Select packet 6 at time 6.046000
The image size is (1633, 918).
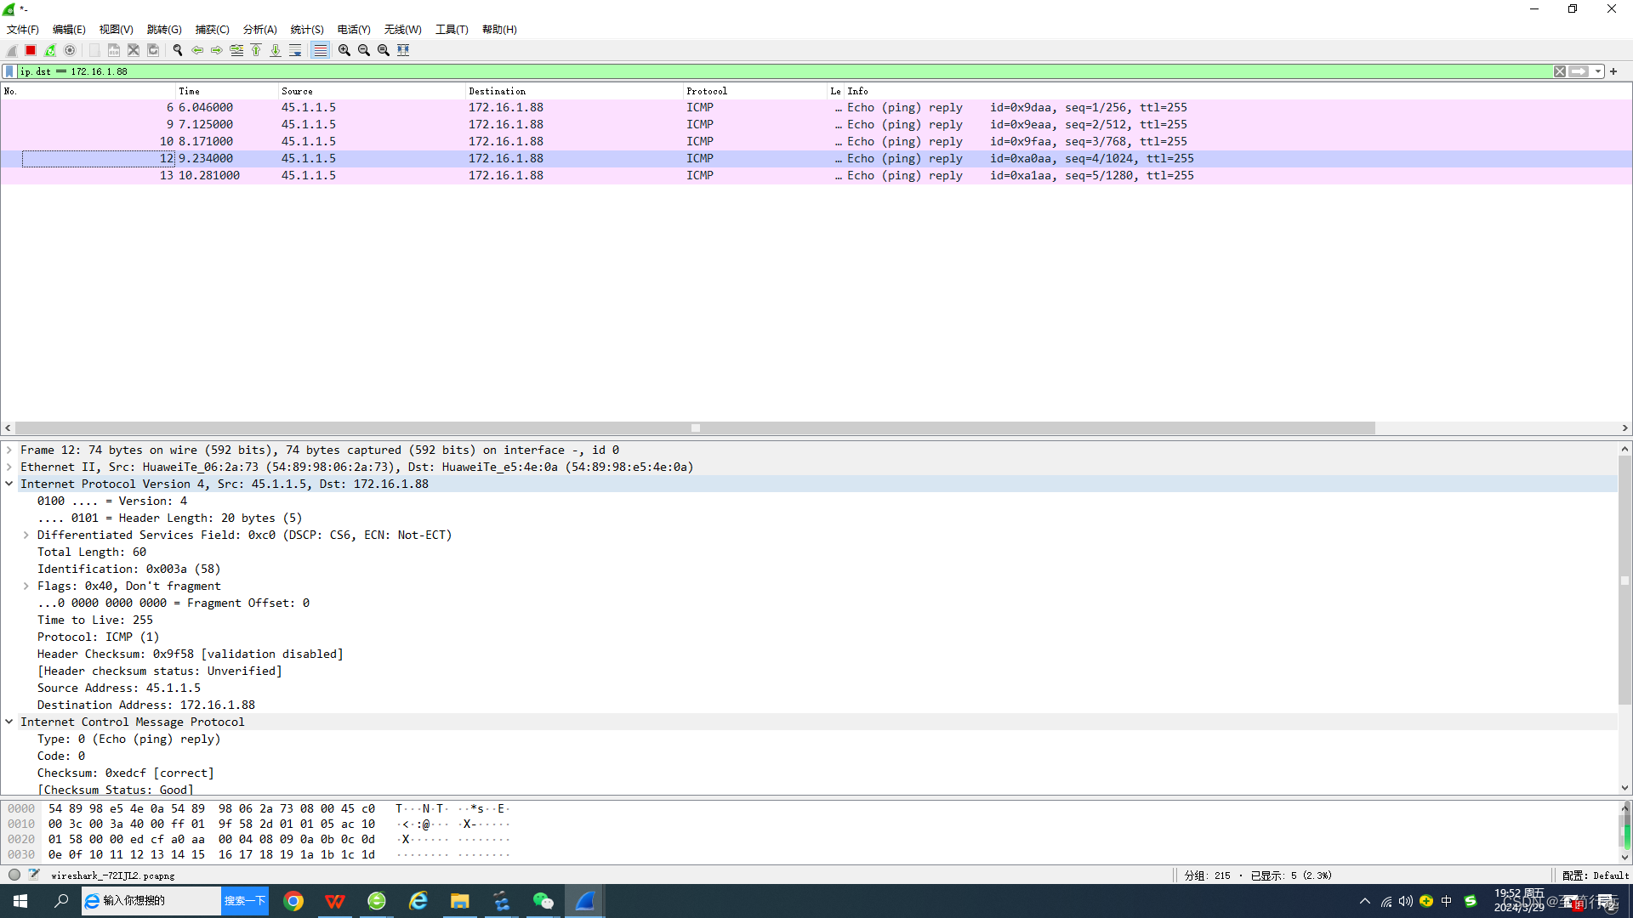click(x=816, y=108)
